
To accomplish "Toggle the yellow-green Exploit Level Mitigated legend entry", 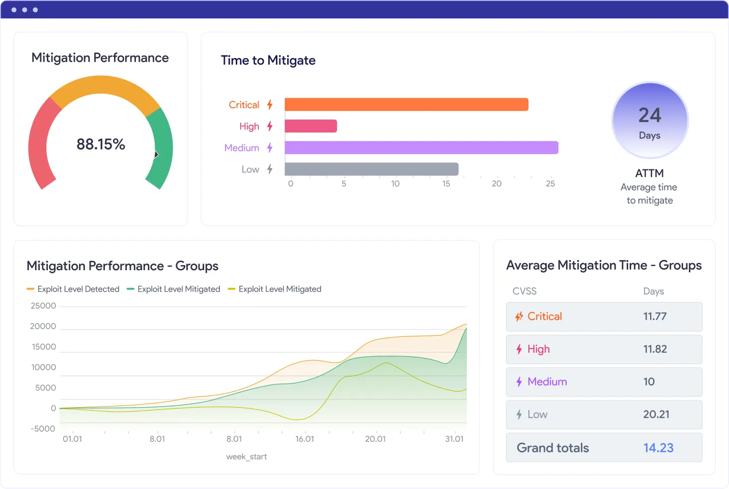I will 275,289.
